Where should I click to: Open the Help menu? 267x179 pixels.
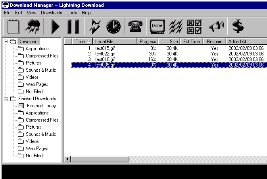(x=86, y=13)
